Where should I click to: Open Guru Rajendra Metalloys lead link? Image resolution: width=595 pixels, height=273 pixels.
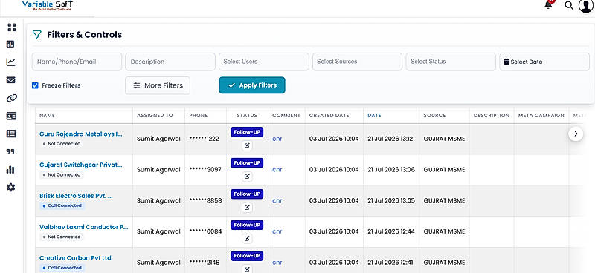[x=81, y=134]
